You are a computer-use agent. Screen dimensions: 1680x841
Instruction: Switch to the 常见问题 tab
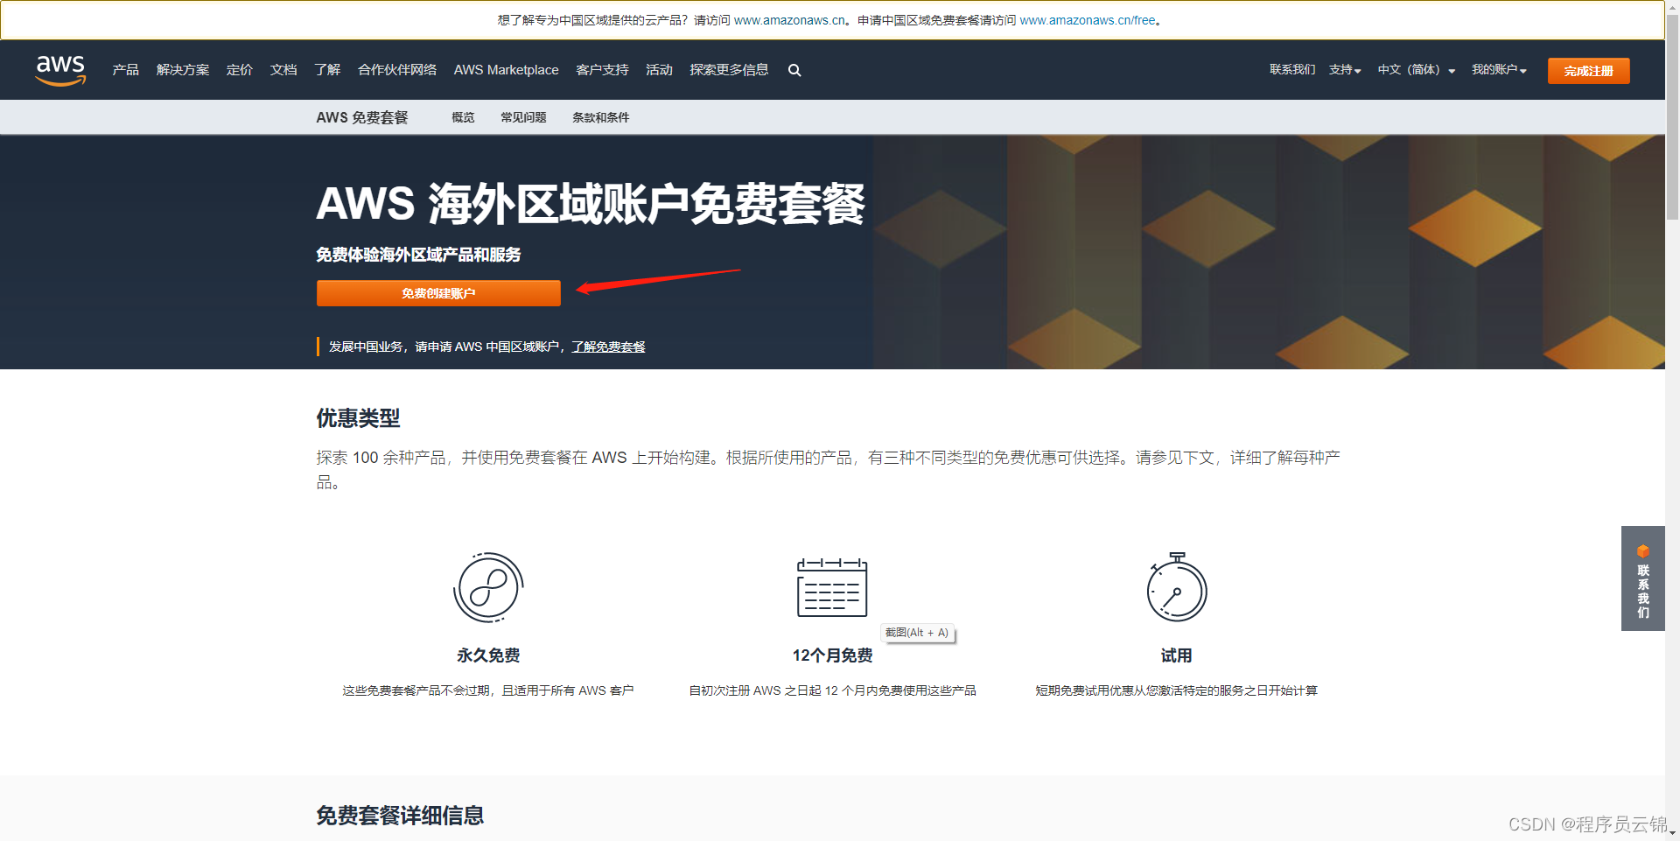point(523,117)
